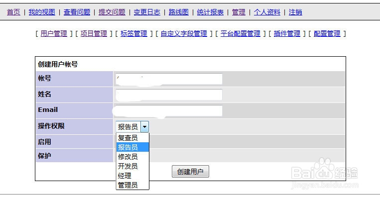Viewport: 380px width, 198px height.
Task: Click 管理 in the top menu
Action: click(x=239, y=12)
